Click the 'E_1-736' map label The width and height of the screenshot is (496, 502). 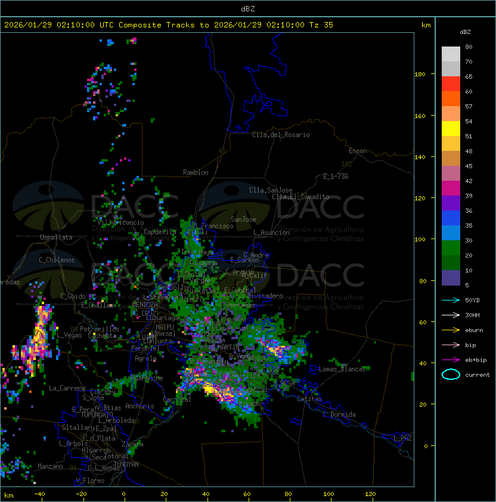336,176
